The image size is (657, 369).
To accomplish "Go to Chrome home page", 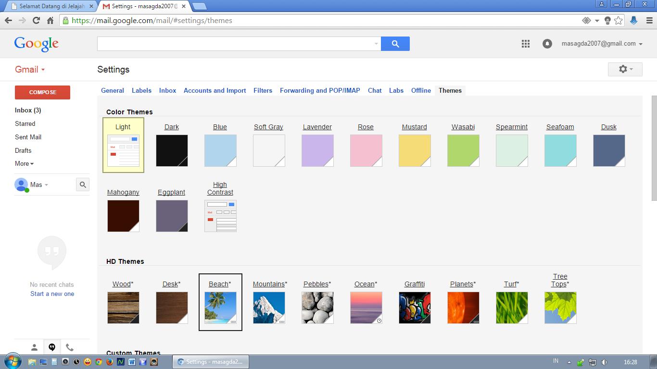I will [50, 20].
